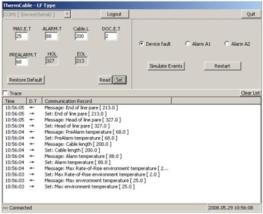
Task: Focus the MAX.E.T input field
Action: pyautogui.click(x=22, y=36)
